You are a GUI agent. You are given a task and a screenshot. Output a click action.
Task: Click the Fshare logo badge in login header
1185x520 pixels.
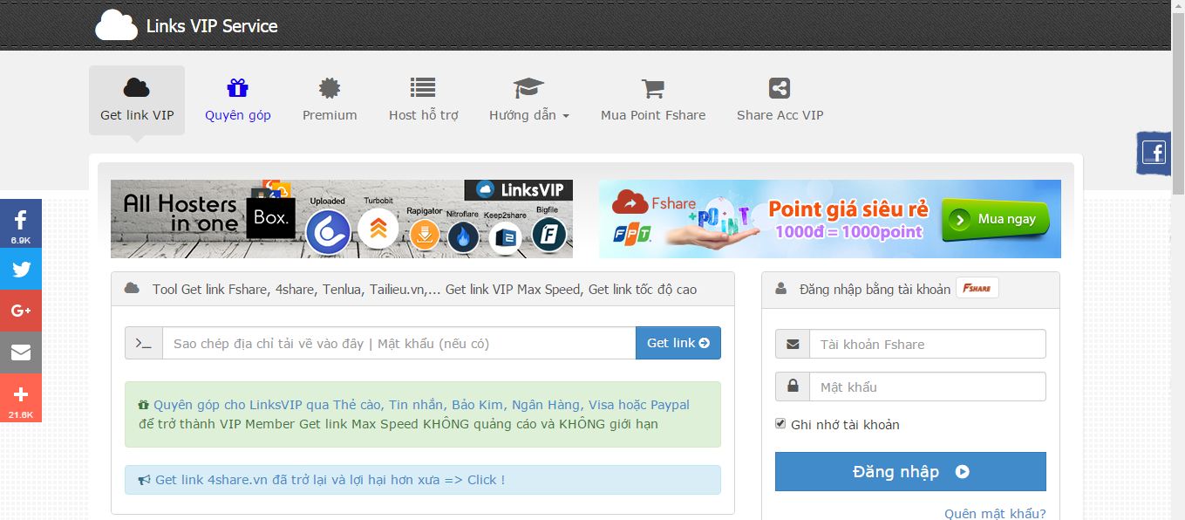[977, 289]
